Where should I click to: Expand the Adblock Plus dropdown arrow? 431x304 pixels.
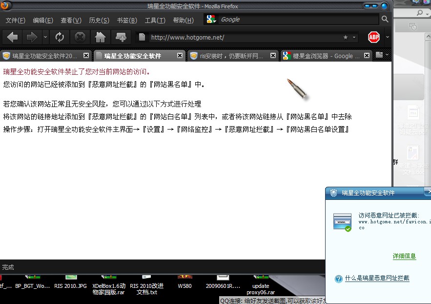coord(387,37)
